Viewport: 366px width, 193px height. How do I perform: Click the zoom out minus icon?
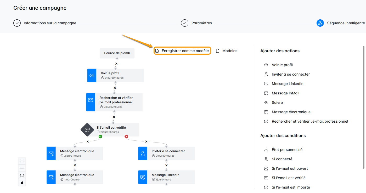[22, 168]
